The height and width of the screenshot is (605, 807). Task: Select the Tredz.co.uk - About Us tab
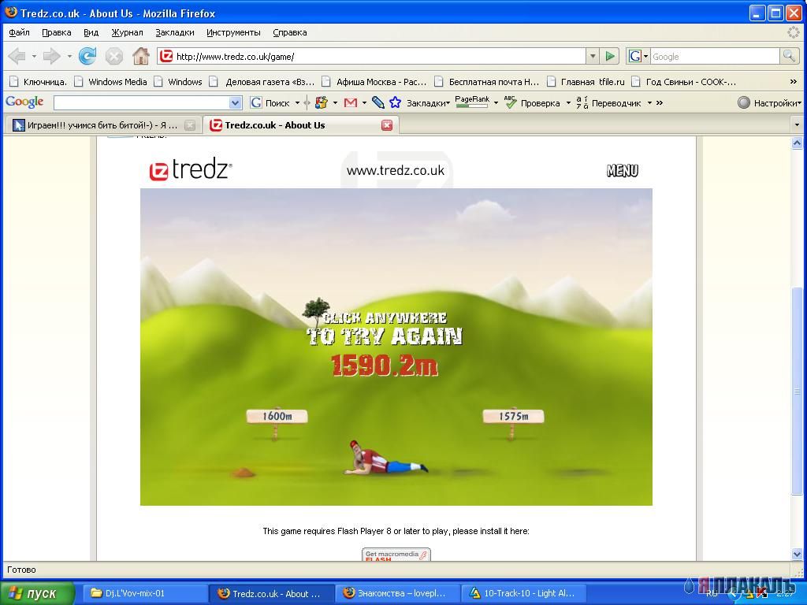pyautogui.click(x=300, y=125)
